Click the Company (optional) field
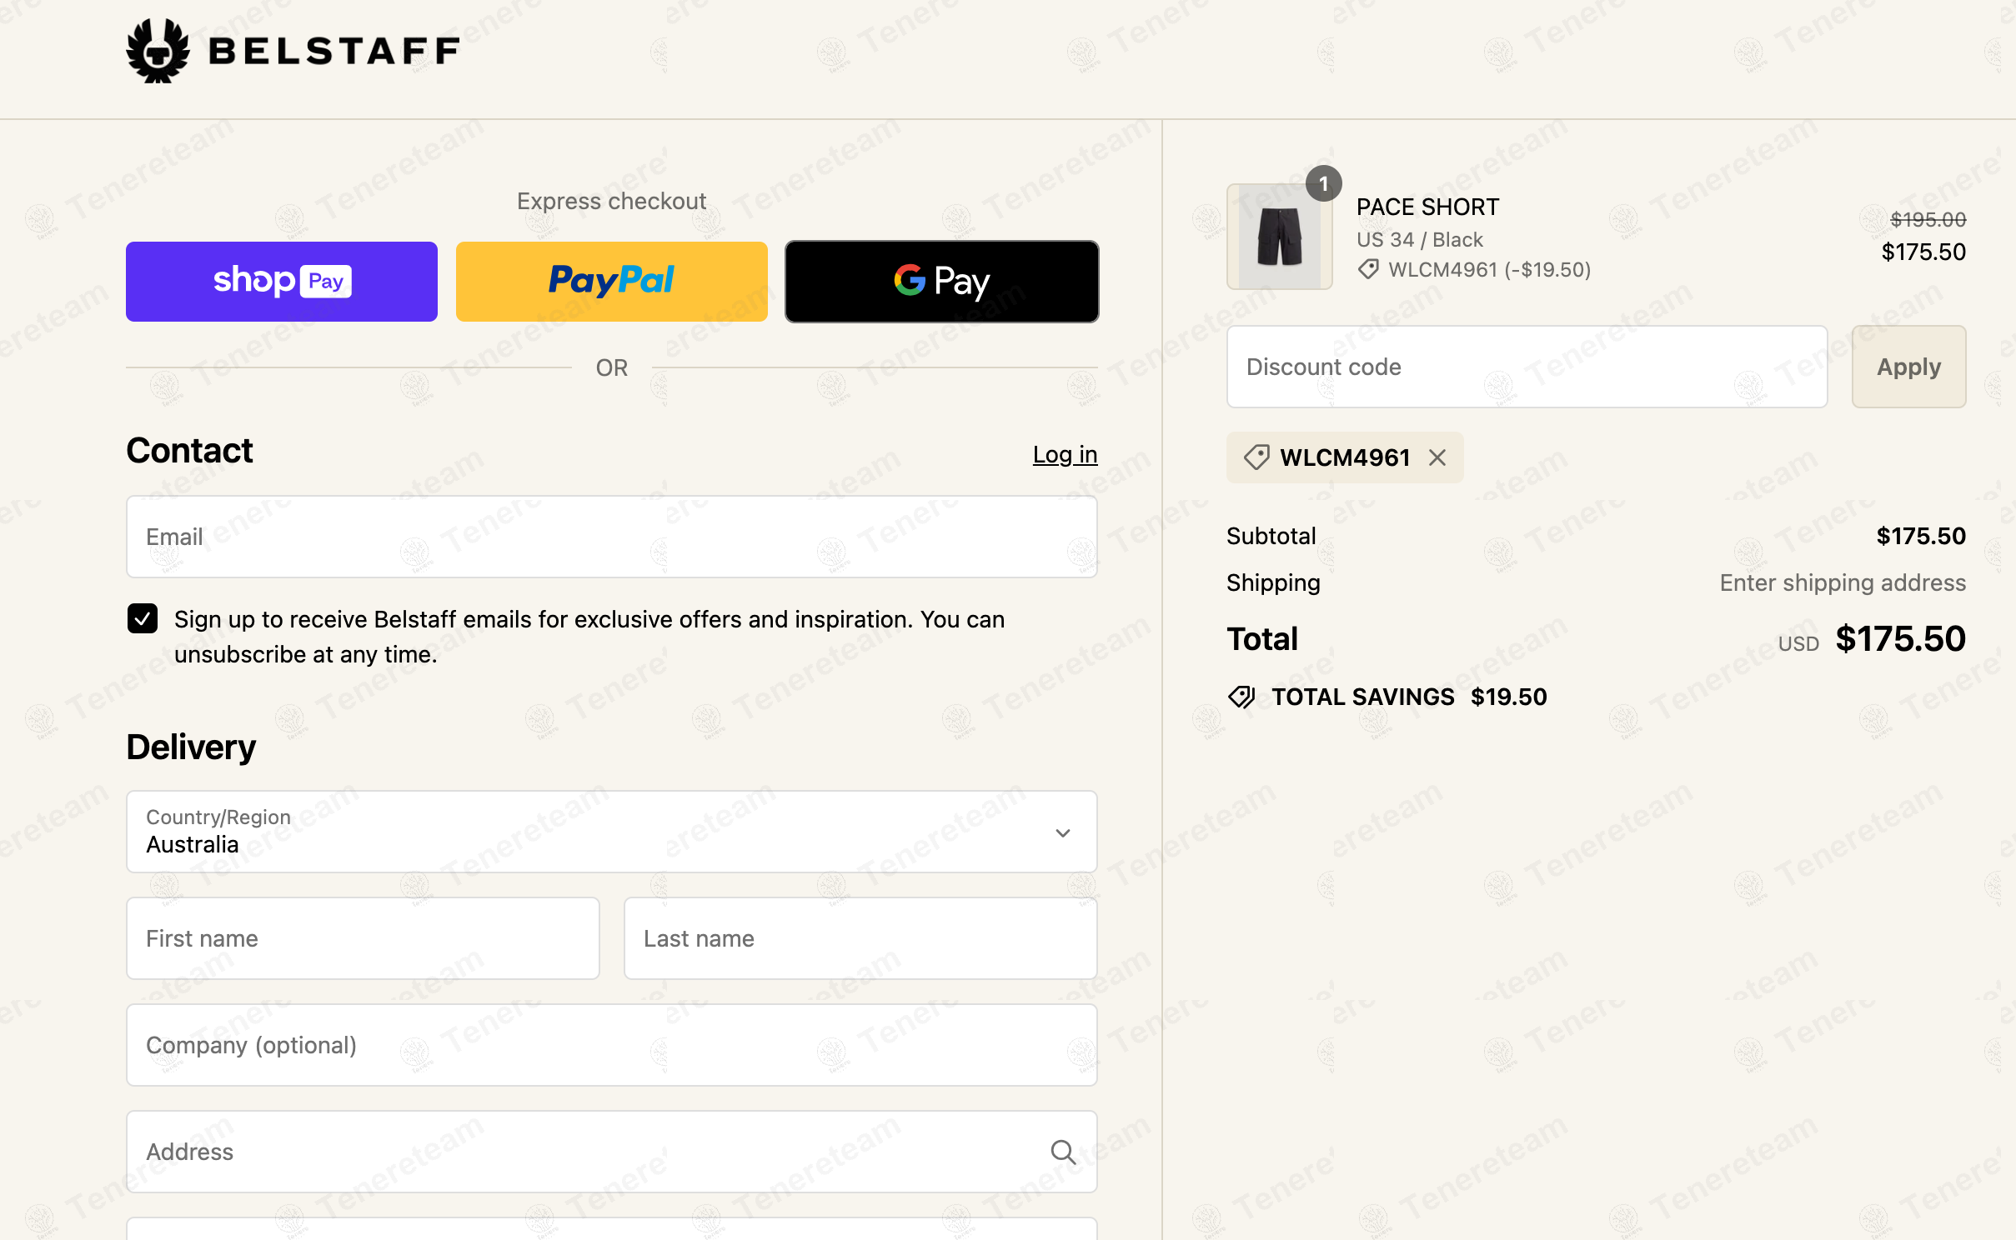This screenshot has height=1240, width=2016. [x=611, y=1045]
